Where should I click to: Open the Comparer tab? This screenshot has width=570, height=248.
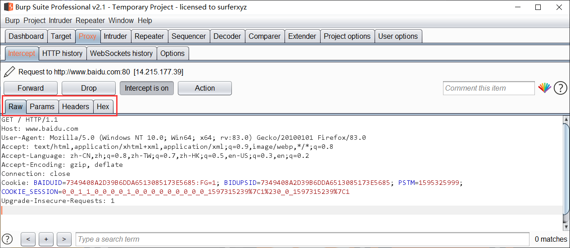coord(264,37)
